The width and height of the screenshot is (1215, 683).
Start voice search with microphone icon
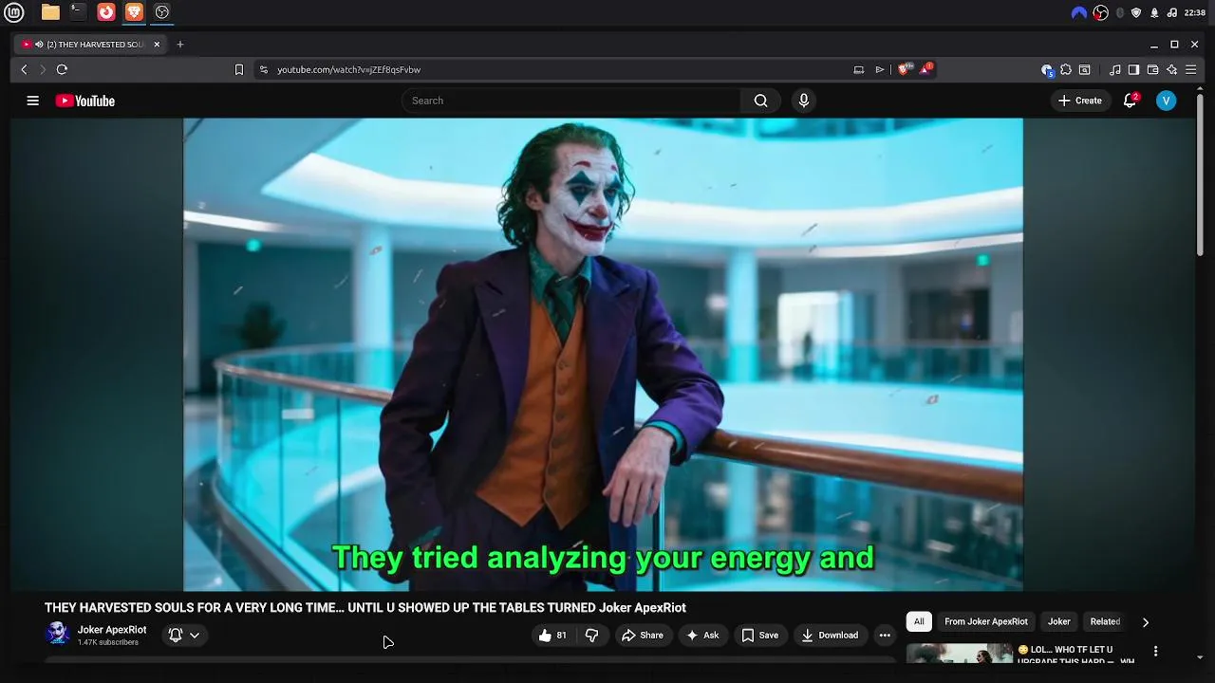(x=804, y=101)
